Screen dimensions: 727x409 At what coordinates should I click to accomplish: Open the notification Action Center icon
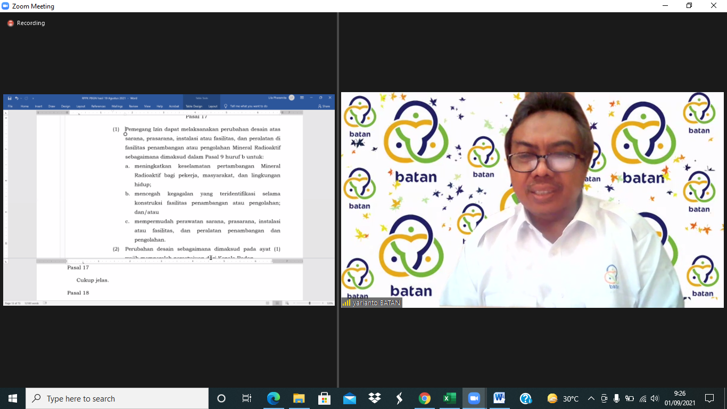[x=709, y=398]
